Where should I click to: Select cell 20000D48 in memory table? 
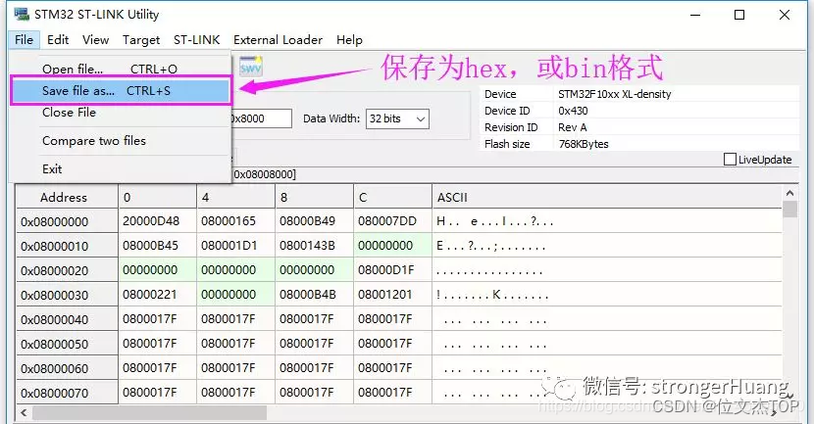(157, 220)
